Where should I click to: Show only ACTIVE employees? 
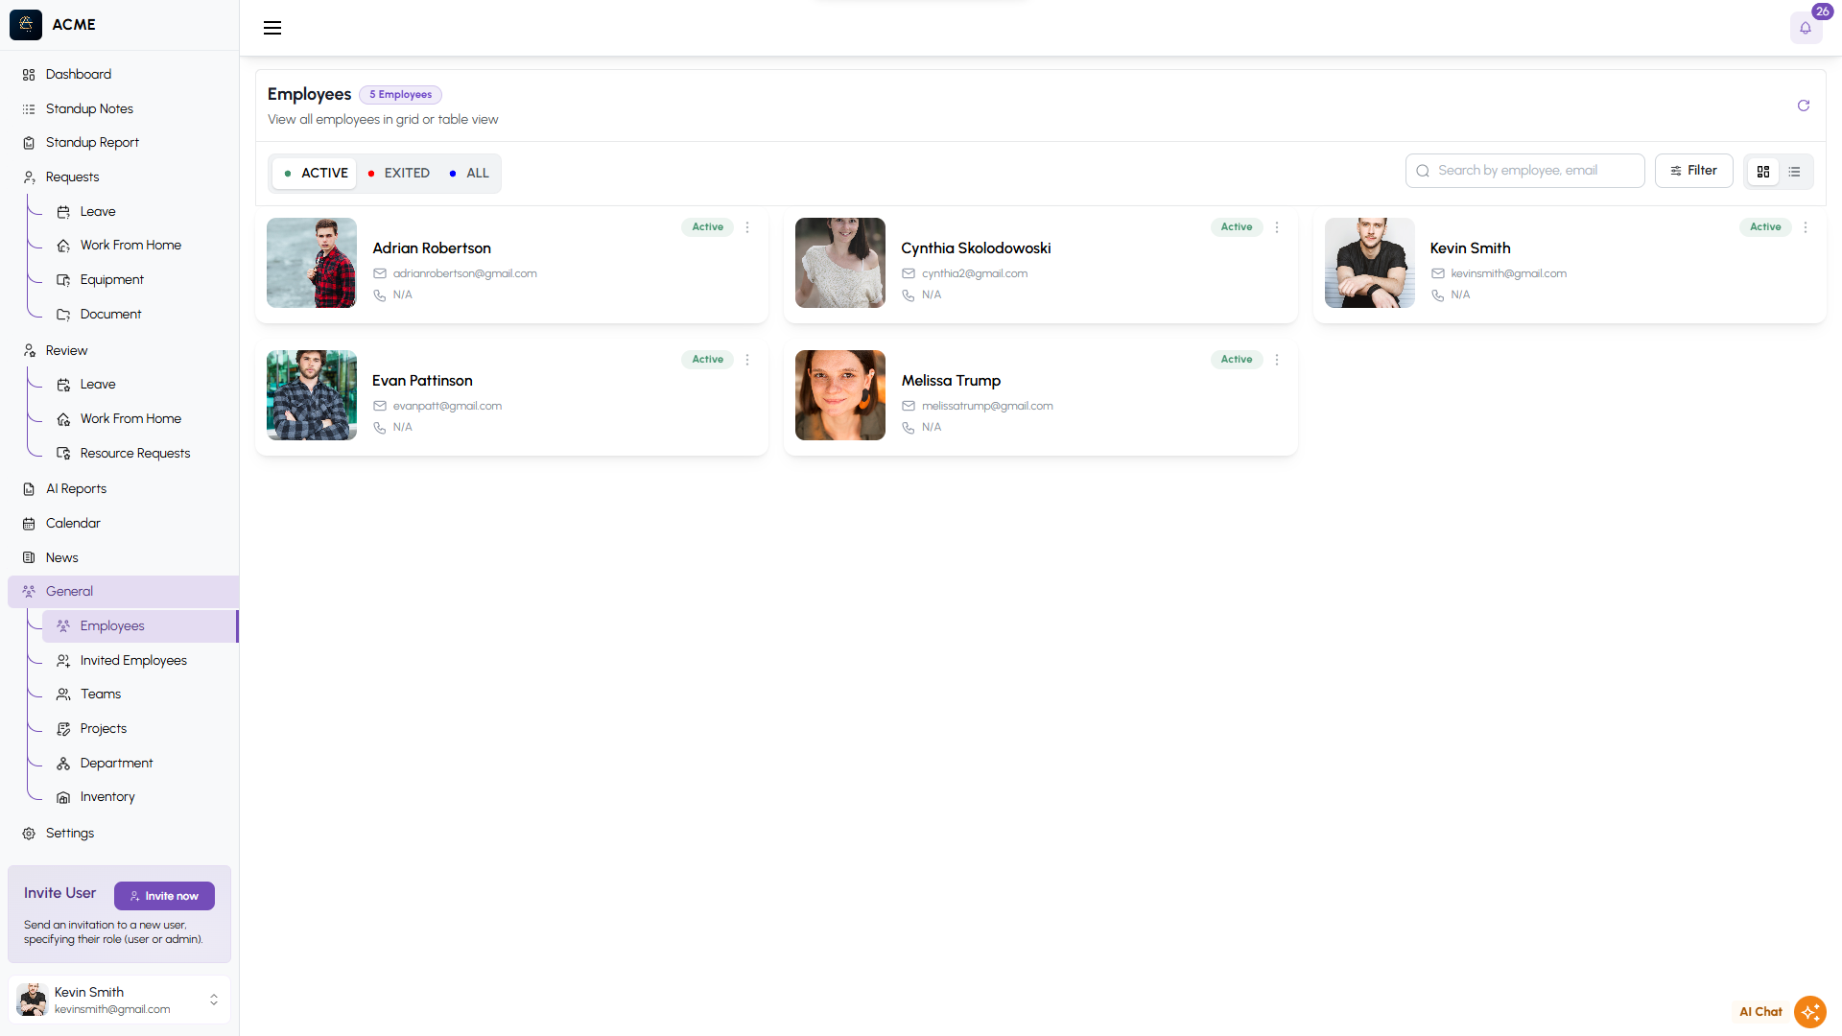[x=316, y=174]
